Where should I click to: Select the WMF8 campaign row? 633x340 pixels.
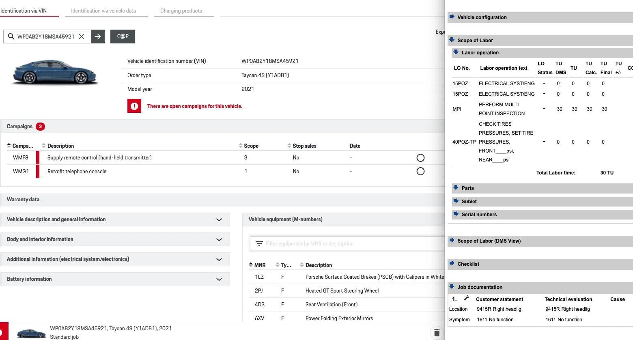click(x=222, y=158)
